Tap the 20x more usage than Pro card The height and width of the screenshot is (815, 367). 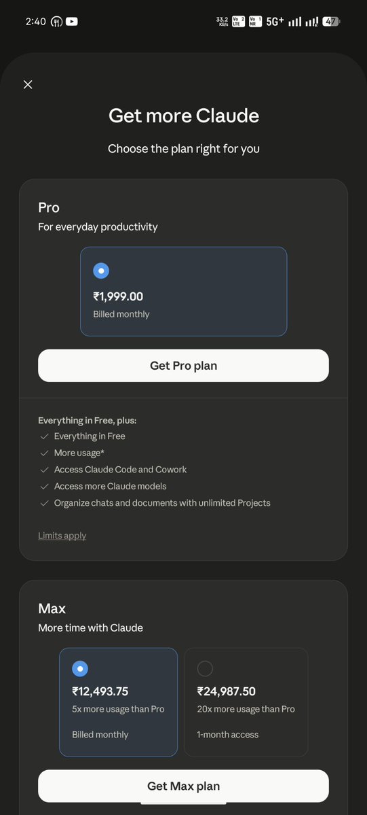point(246,701)
